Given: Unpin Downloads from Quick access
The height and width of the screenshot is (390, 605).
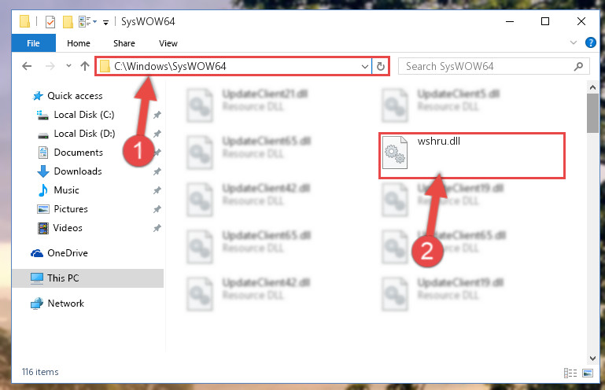Looking at the screenshot, I should click(157, 171).
